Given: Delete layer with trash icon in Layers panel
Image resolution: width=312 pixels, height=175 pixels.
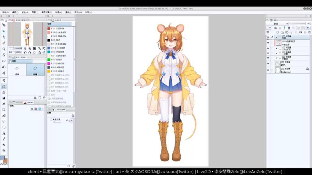Looking at the screenshot, I should [310, 32].
